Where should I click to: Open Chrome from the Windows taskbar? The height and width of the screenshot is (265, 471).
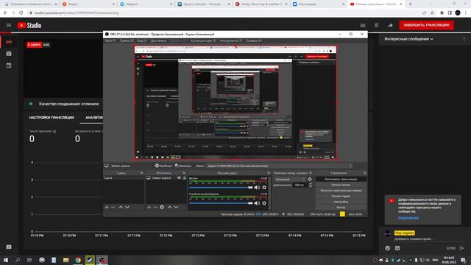[78, 260]
